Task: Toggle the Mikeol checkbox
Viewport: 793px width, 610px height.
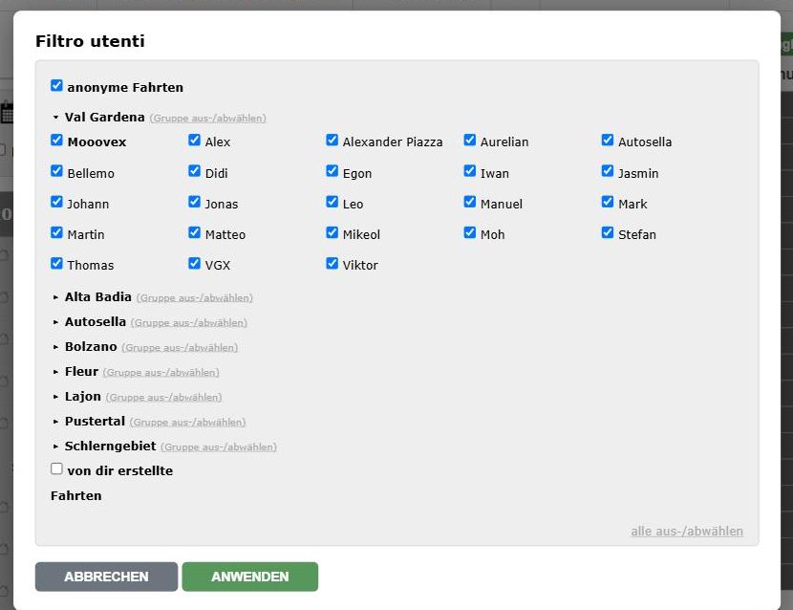Action: pos(332,233)
